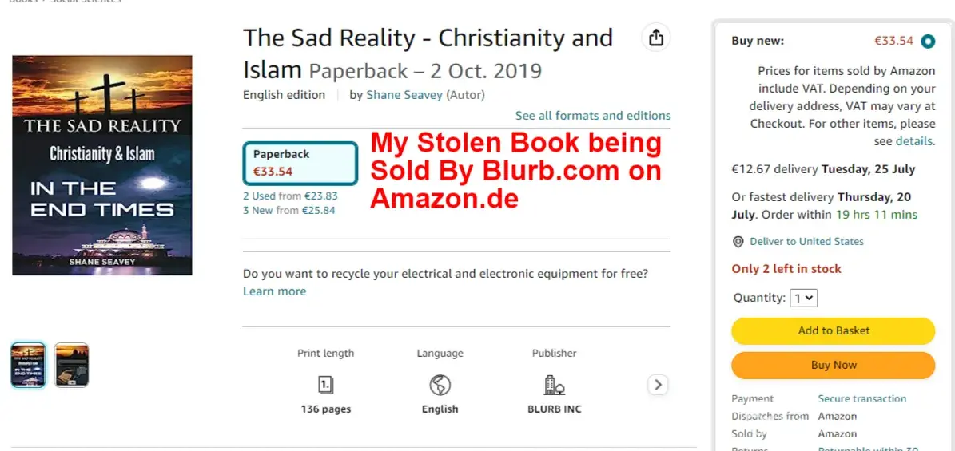
Task: Click the share icon beside the title
Action: tap(656, 38)
